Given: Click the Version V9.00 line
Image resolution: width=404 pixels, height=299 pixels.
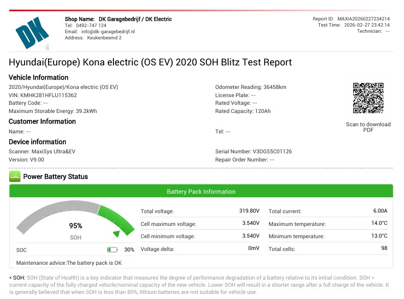Looking at the screenshot, I should pyautogui.click(x=26, y=159).
